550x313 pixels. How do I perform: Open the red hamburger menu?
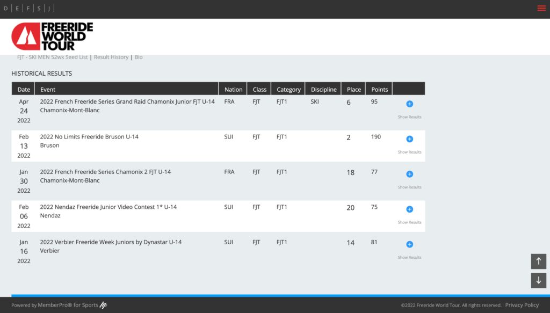coord(541,9)
